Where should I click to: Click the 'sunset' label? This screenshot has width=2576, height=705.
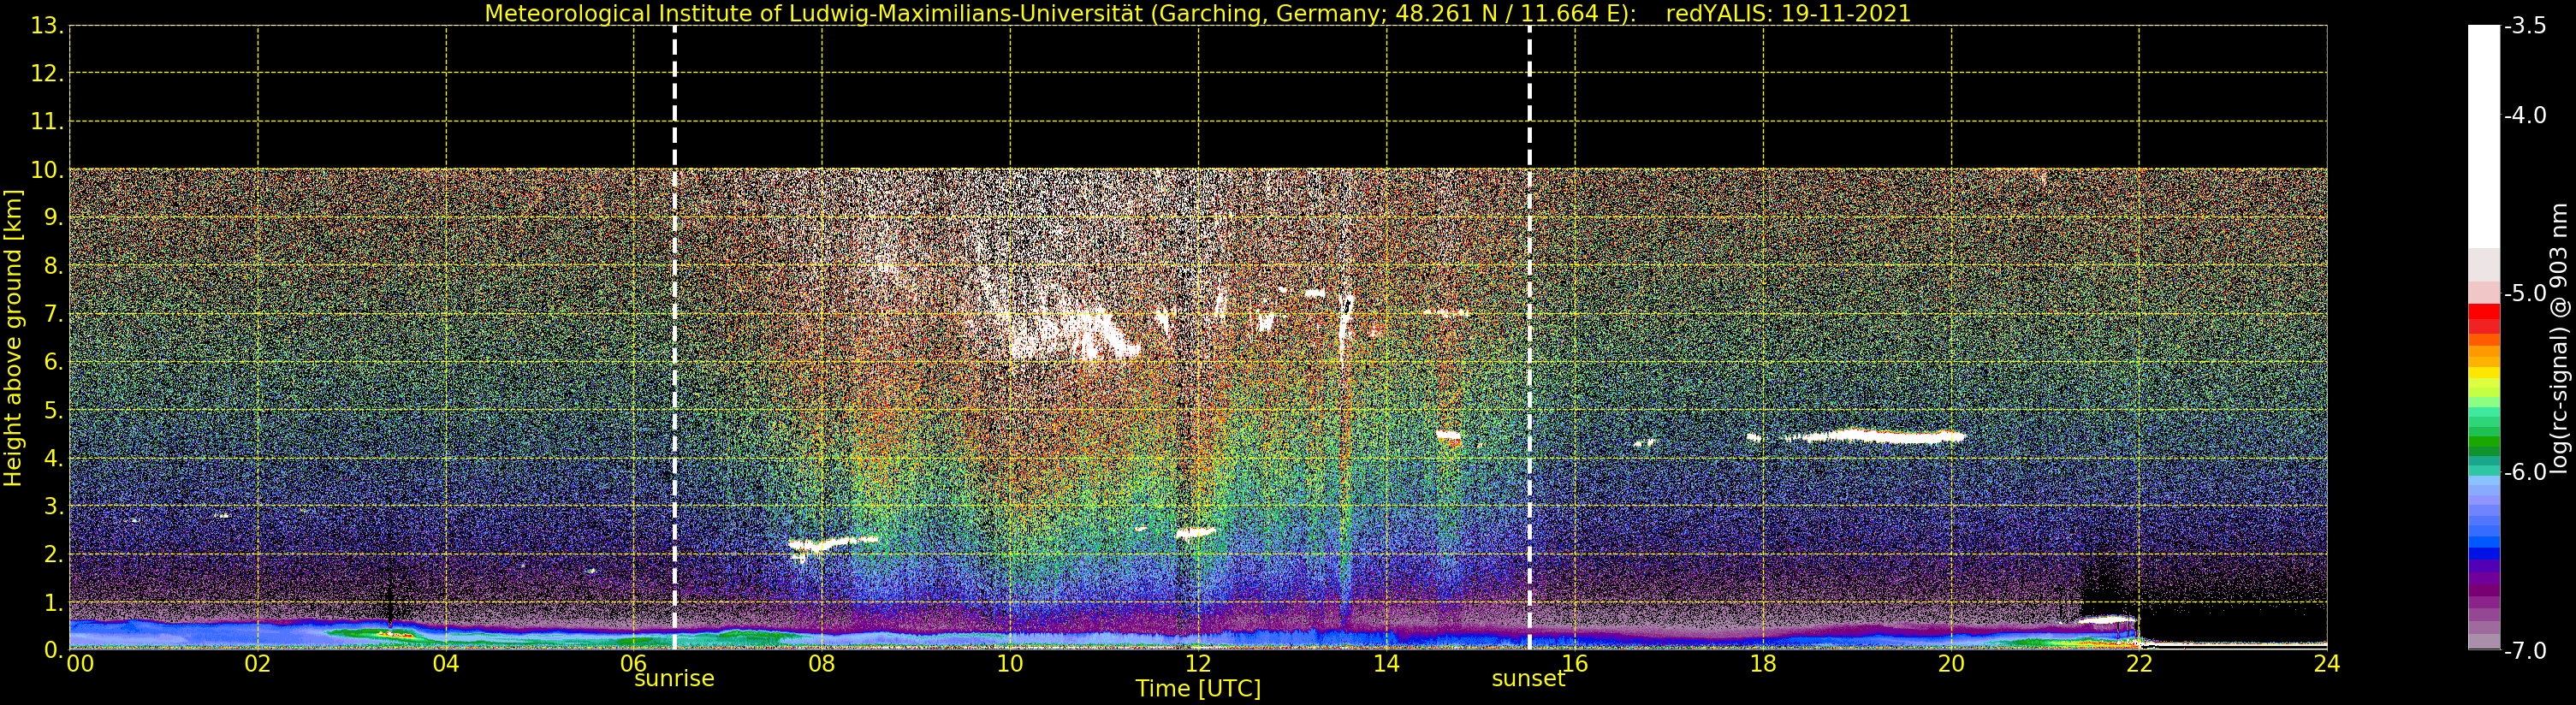coord(1528,679)
